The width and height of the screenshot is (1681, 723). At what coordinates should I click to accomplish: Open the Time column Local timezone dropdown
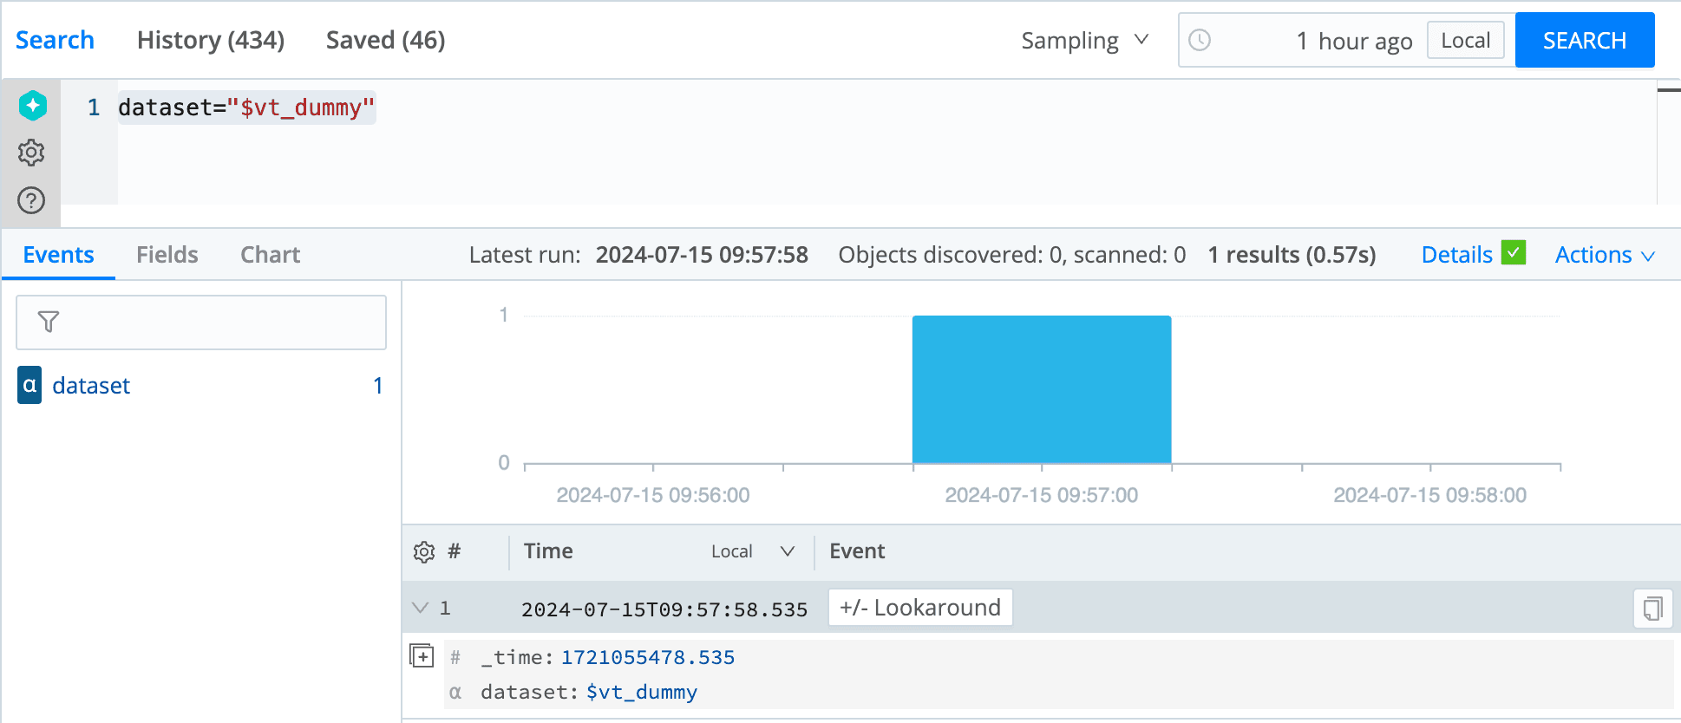(x=752, y=551)
